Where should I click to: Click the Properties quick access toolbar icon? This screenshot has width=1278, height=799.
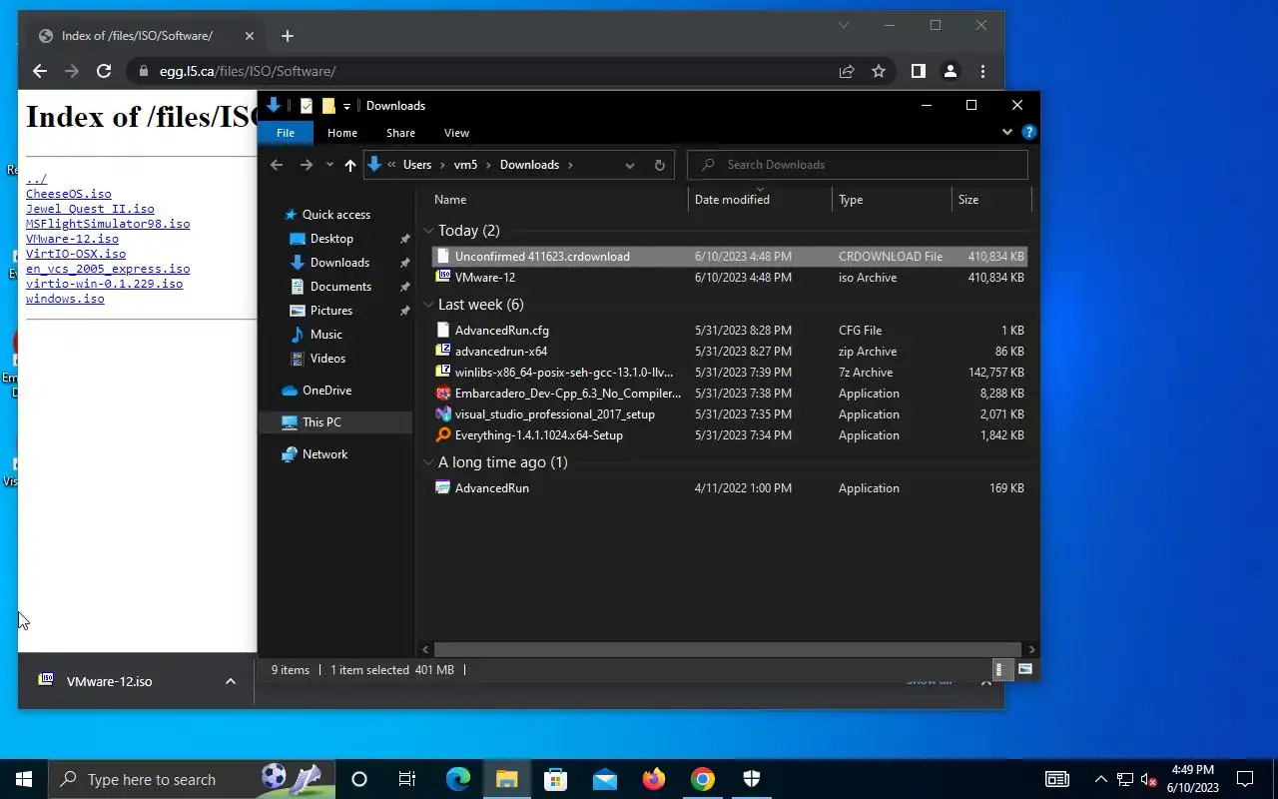pyautogui.click(x=306, y=105)
